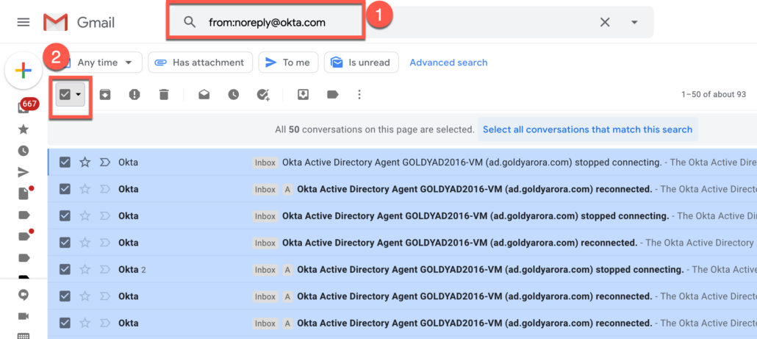The image size is (757, 339).
Task: Toggle importance marker on the read, non-bold Okta row
Action: [105, 163]
